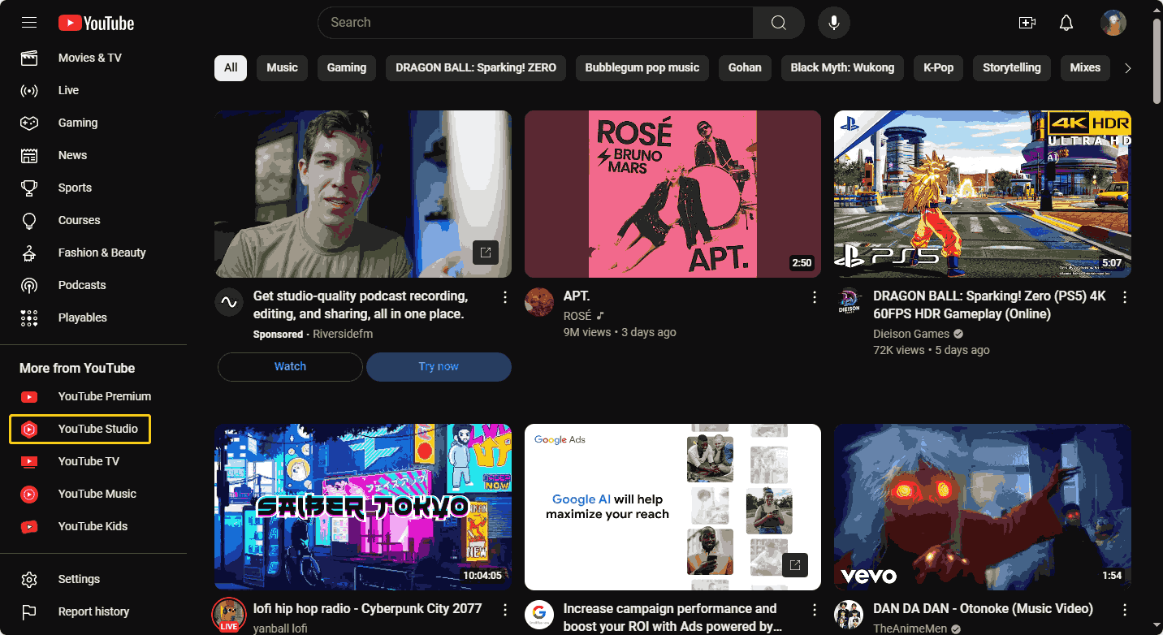Open more options for Google Ads card

815,610
